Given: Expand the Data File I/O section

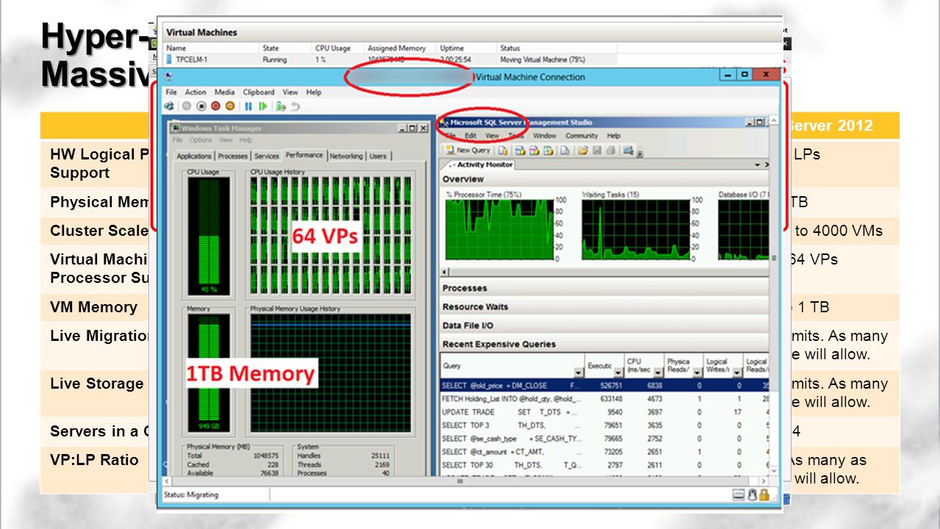Looking at the screenshot, I should click(604, 325).
